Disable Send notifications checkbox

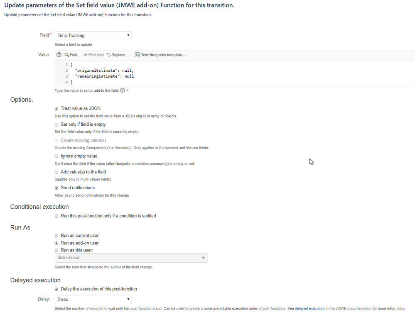(x=56, y=188)
